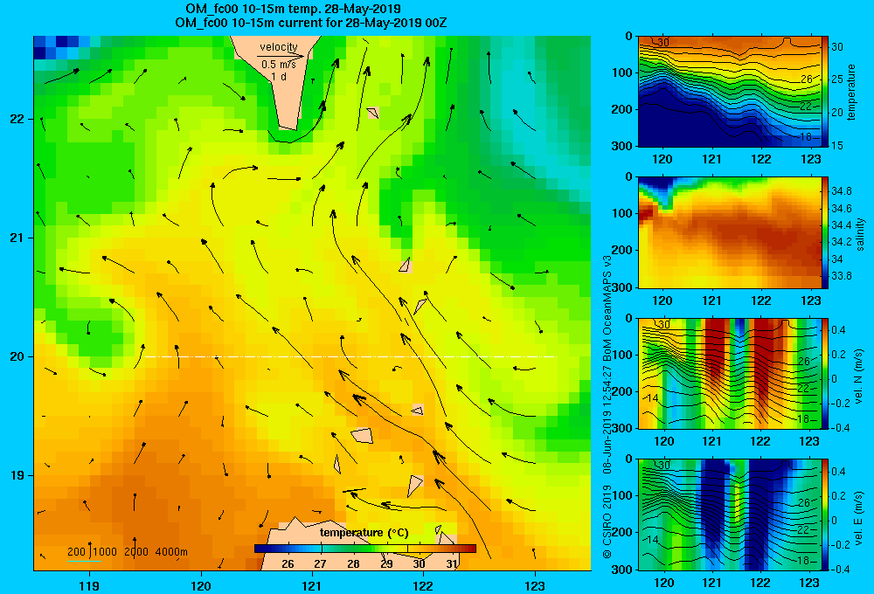Click the temperature section's vertical colorbar
Viewport: 874px width, 594px height.
click(x=825, y=92)
